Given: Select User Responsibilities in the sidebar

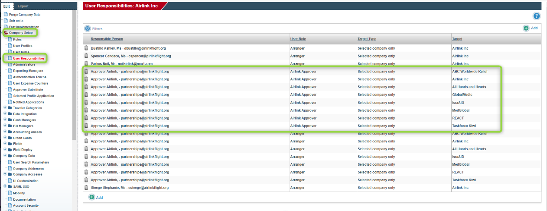Looking at the screenshot, I should (29, 58).
